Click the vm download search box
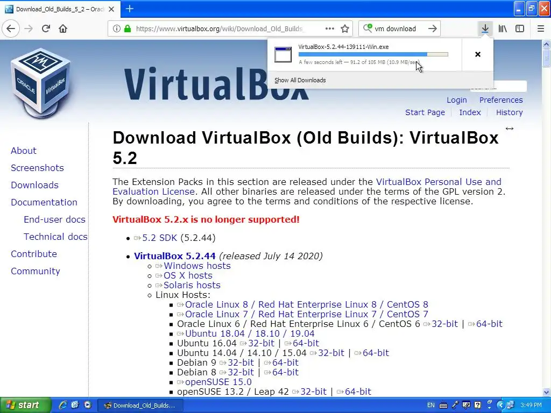Viewport: 551px width, 413px height. coord(399,29)
